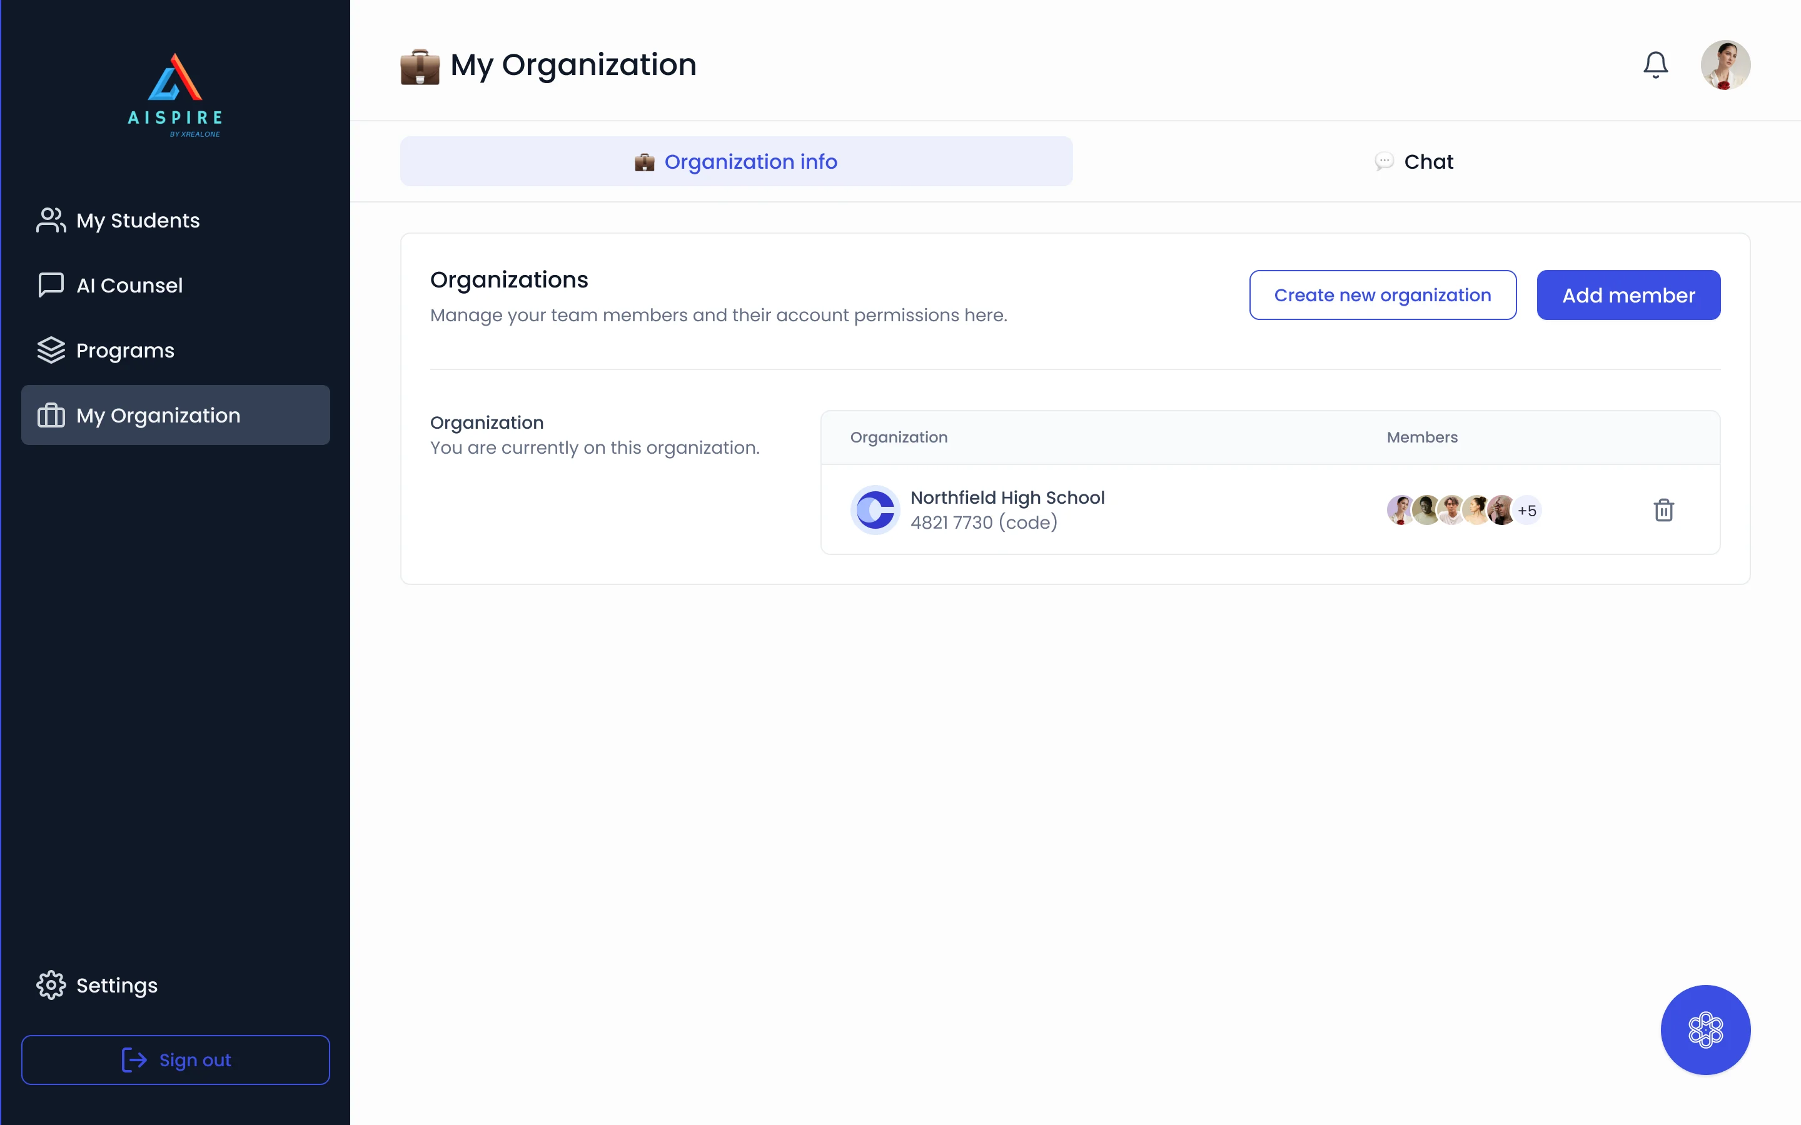Switch to the Organization info tab
Image resolution: width=1801 pixels, height=1125 pixels.
(x=736, y=161)
